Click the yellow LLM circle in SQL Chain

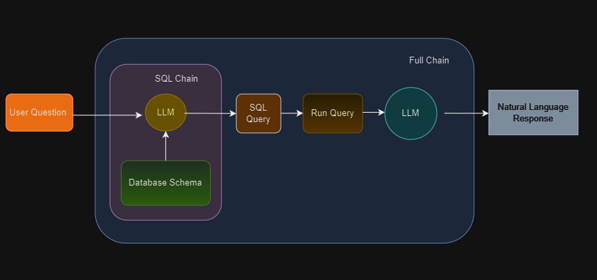point(165,113)
